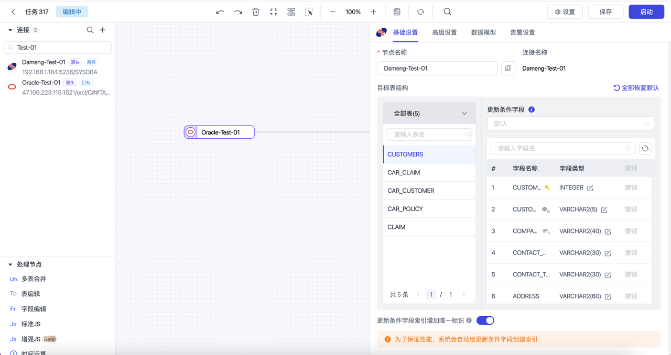Select the CAR_CUSTOMER table
The image size is (671, 355).
point(429,191)
